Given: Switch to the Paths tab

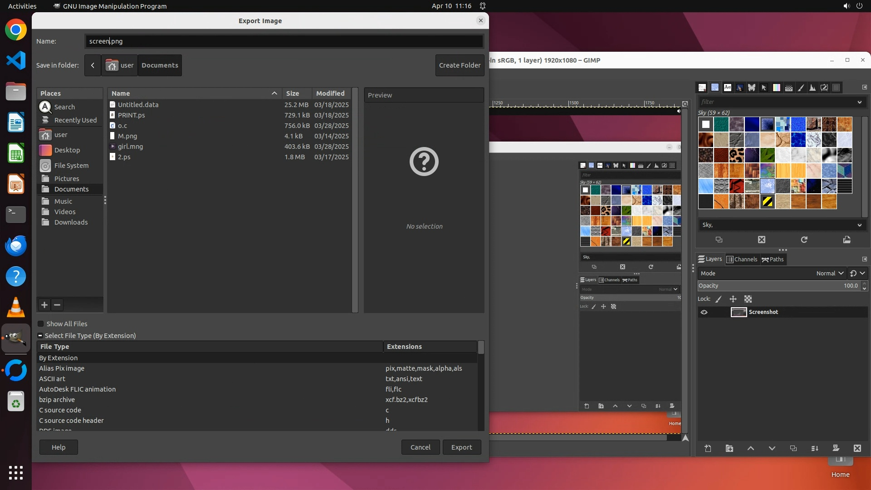Looking at the screenshot, I should coord(773,260).
